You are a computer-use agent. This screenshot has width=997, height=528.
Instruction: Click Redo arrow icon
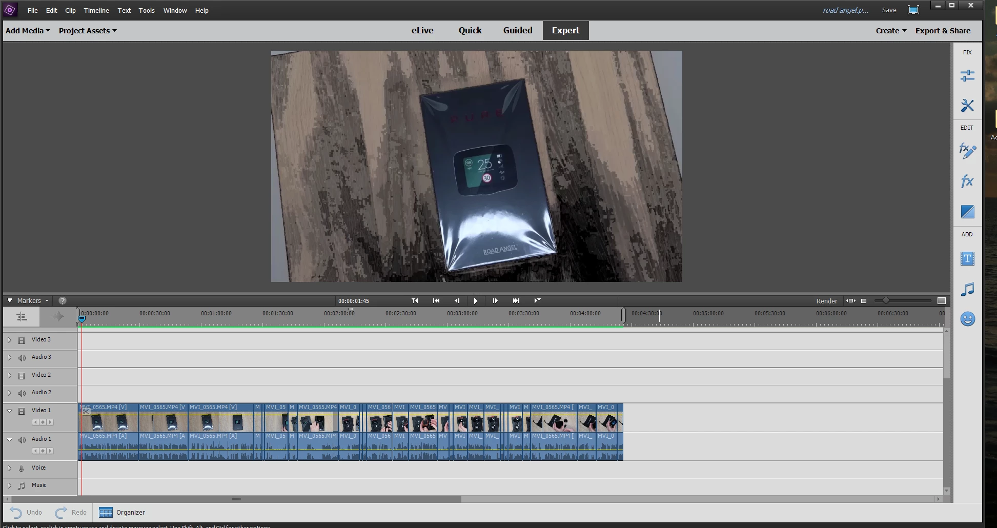[x=61, y=513]
